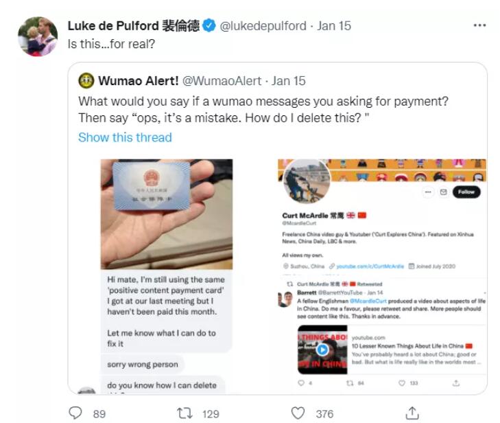
Task: Open the three-dot more options menu
Action: [479, 25]
